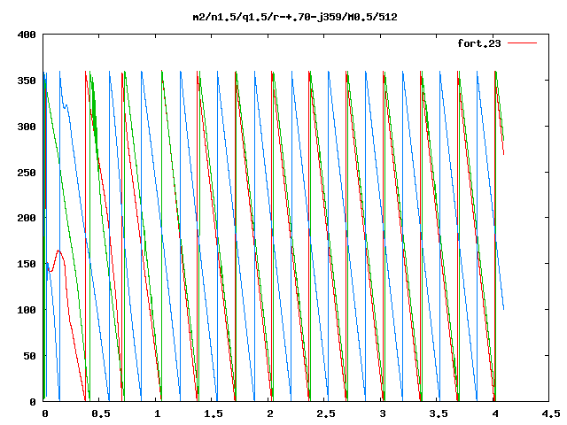Click the x-axis label 4
Viewport: 567px width, 425px height.
point(494,413)
